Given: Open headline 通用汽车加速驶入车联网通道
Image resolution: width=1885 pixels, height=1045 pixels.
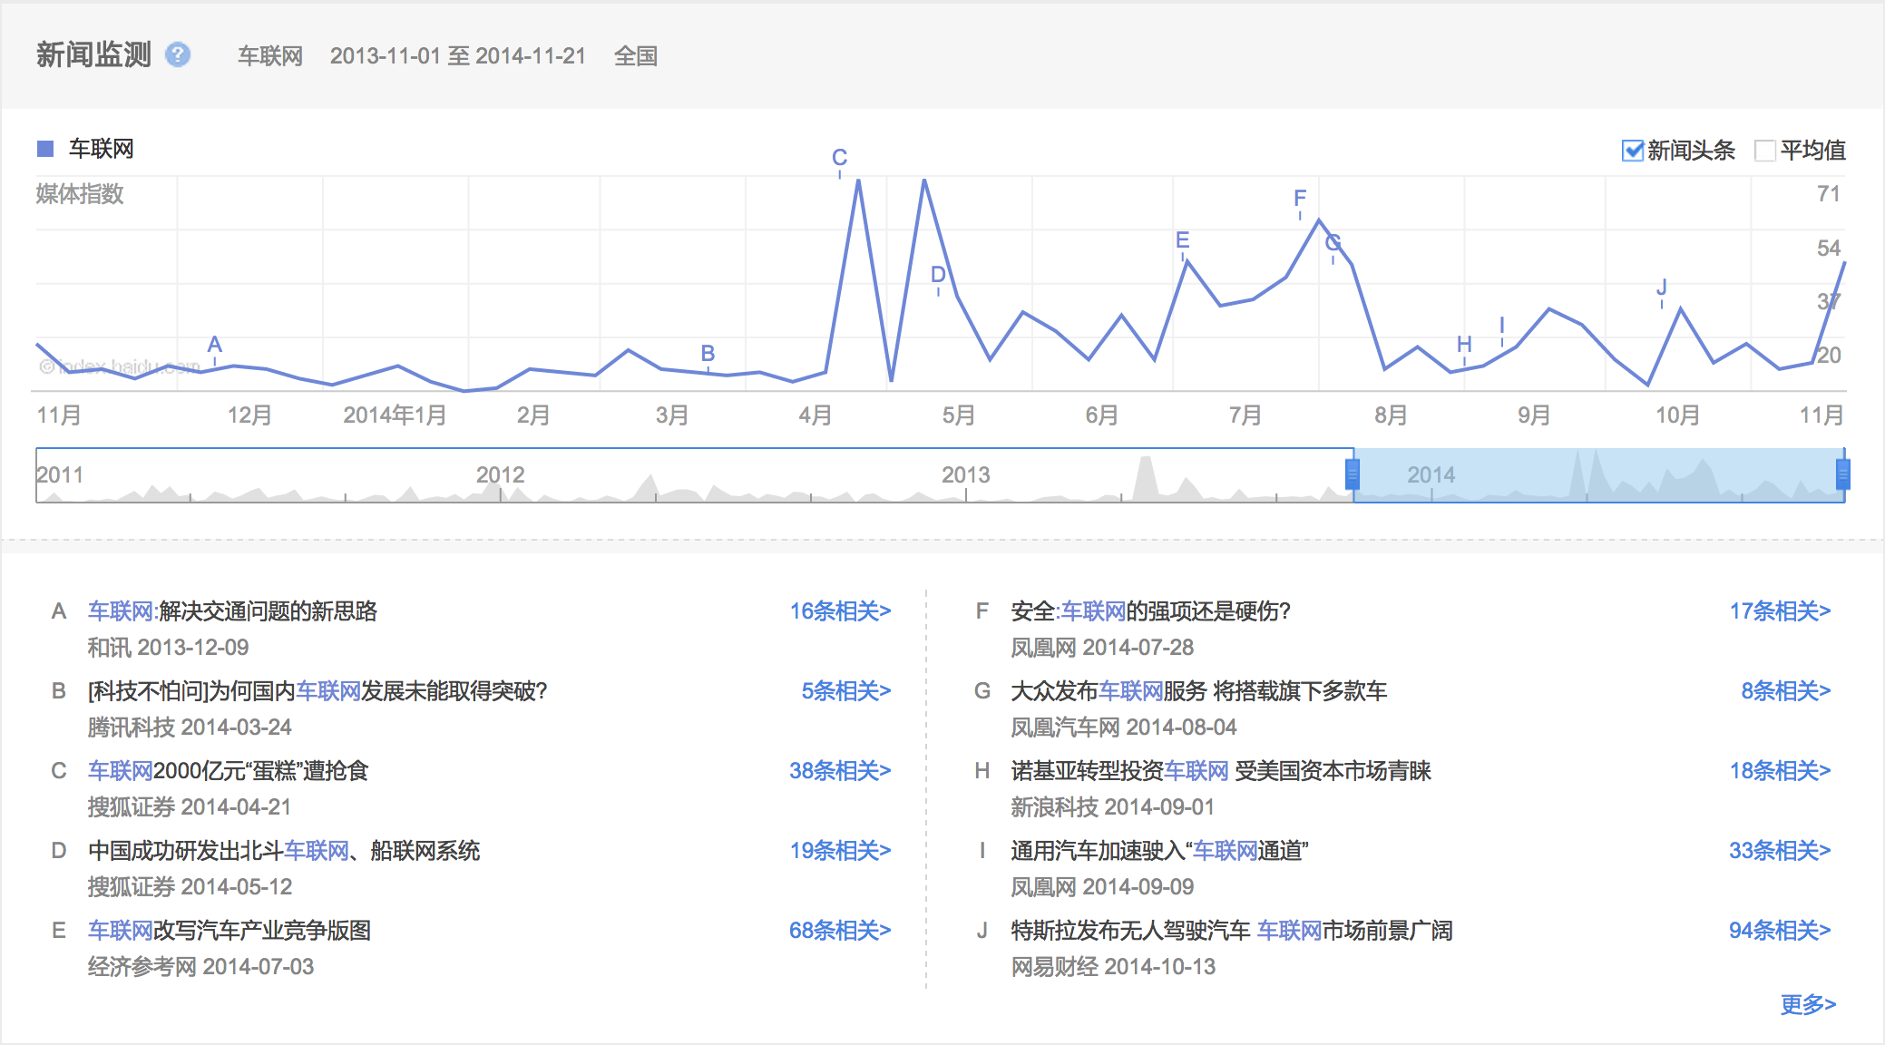Looking at the screenshot, I should click(1158, 851).
